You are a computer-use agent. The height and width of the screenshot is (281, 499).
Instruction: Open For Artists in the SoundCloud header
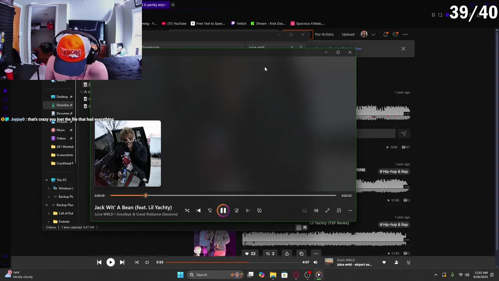[324, 34]
